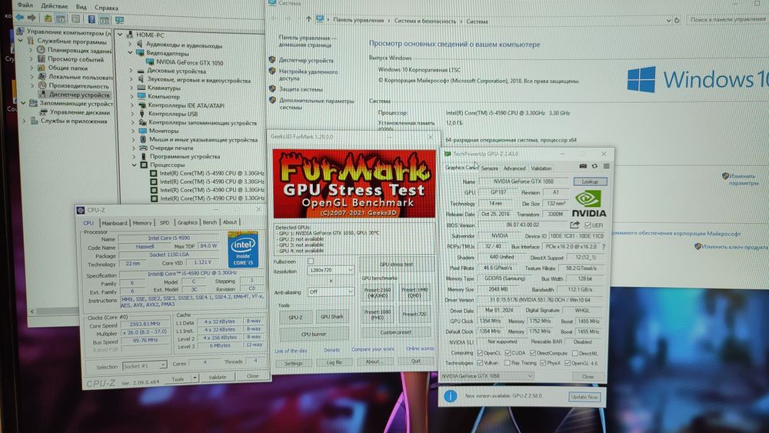Image resolution: width=769 pixels, height=433 pixels.
Task: Click refresh icon in System window address bar
Action: click(x=677, y=20)
